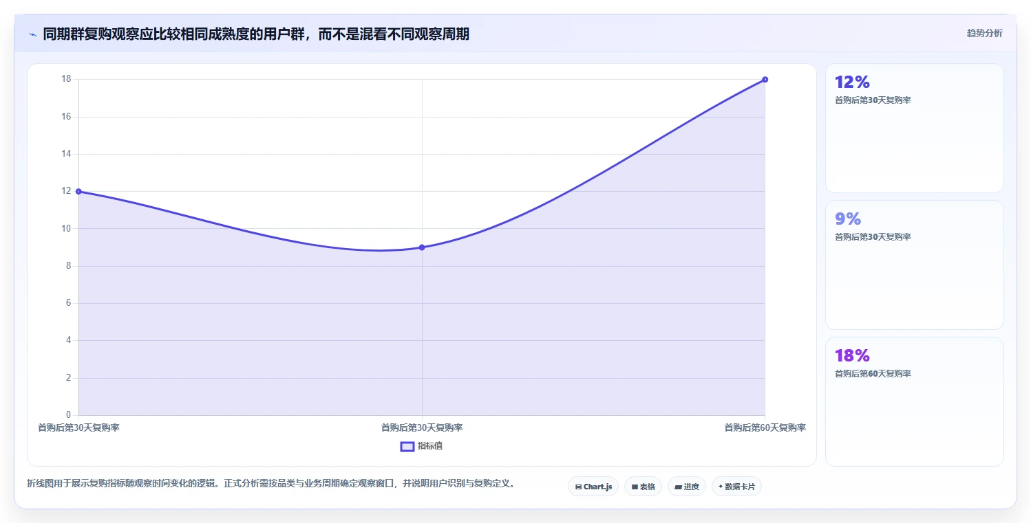Toggle the 指标值 legend label

(x=430, y=446)
